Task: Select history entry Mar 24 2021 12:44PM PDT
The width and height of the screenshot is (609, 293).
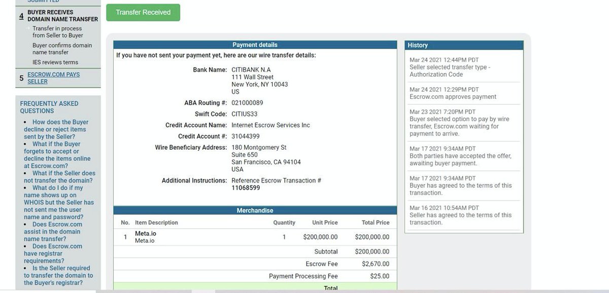Action: 444,60
